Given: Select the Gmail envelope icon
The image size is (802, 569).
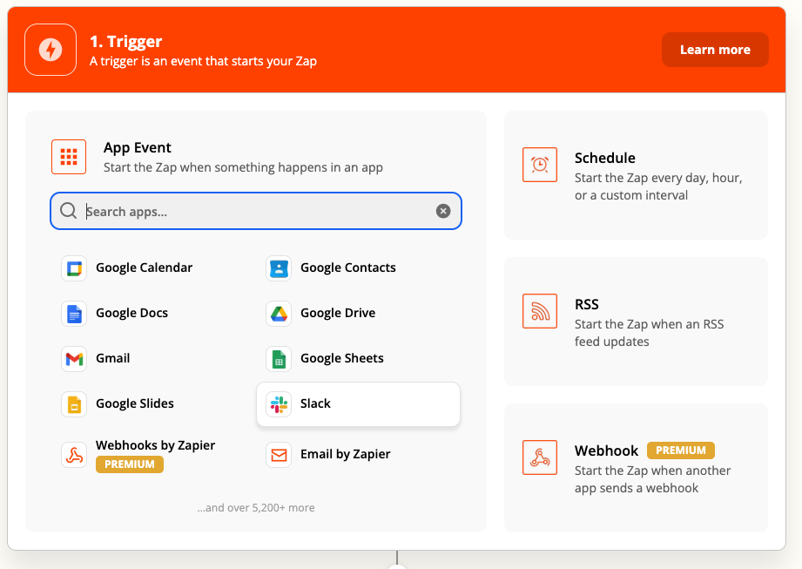Looking at the screenshot, I should point(74,359).
